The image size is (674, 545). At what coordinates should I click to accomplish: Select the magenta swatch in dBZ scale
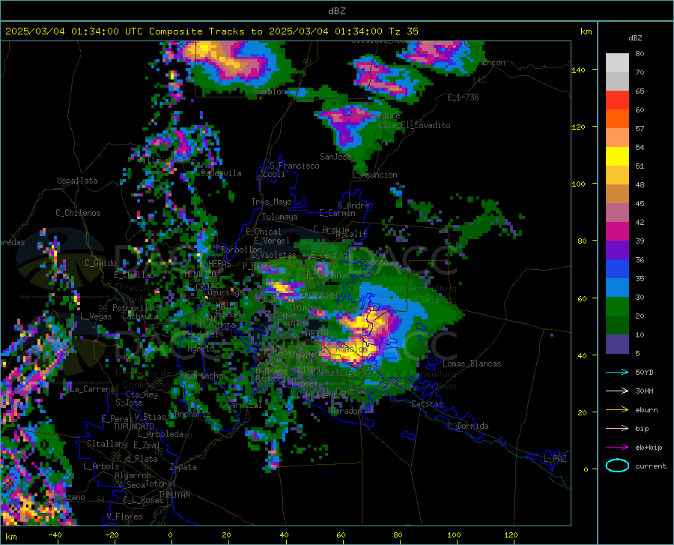(617, 232)
